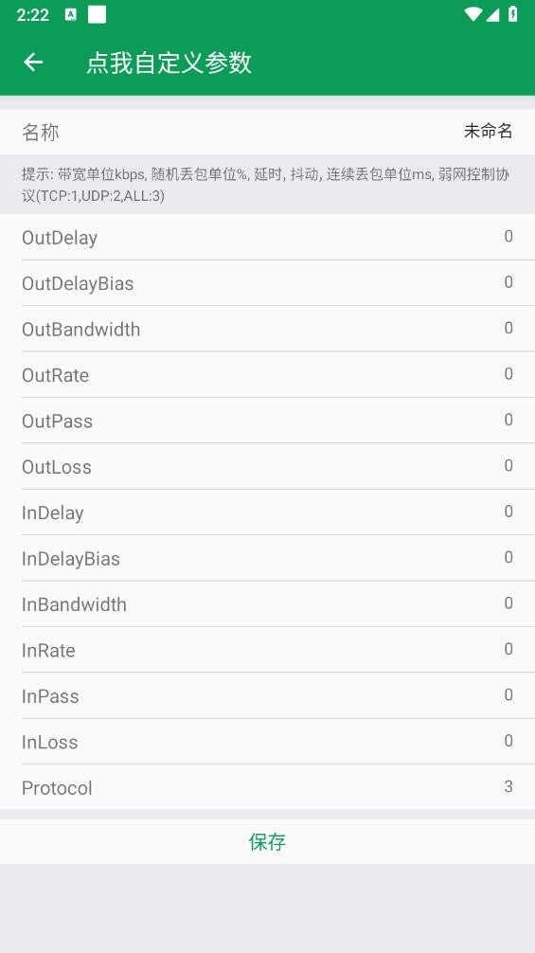Edit the OutLoss parameter value
This screenshot has width=535, height=953.
[508, 465]
